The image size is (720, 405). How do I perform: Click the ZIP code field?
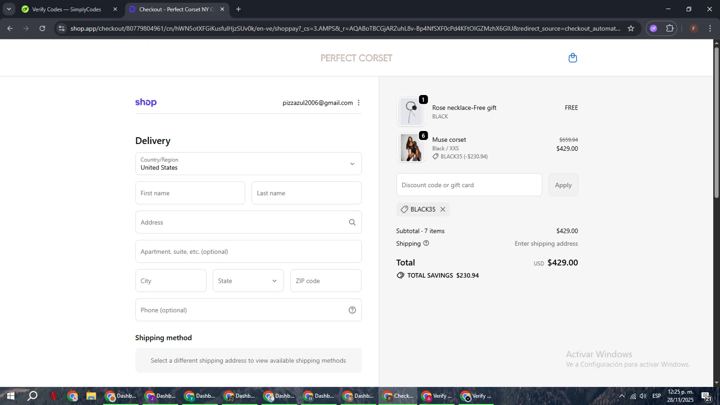pyautogui.click(x=326, y=281)
